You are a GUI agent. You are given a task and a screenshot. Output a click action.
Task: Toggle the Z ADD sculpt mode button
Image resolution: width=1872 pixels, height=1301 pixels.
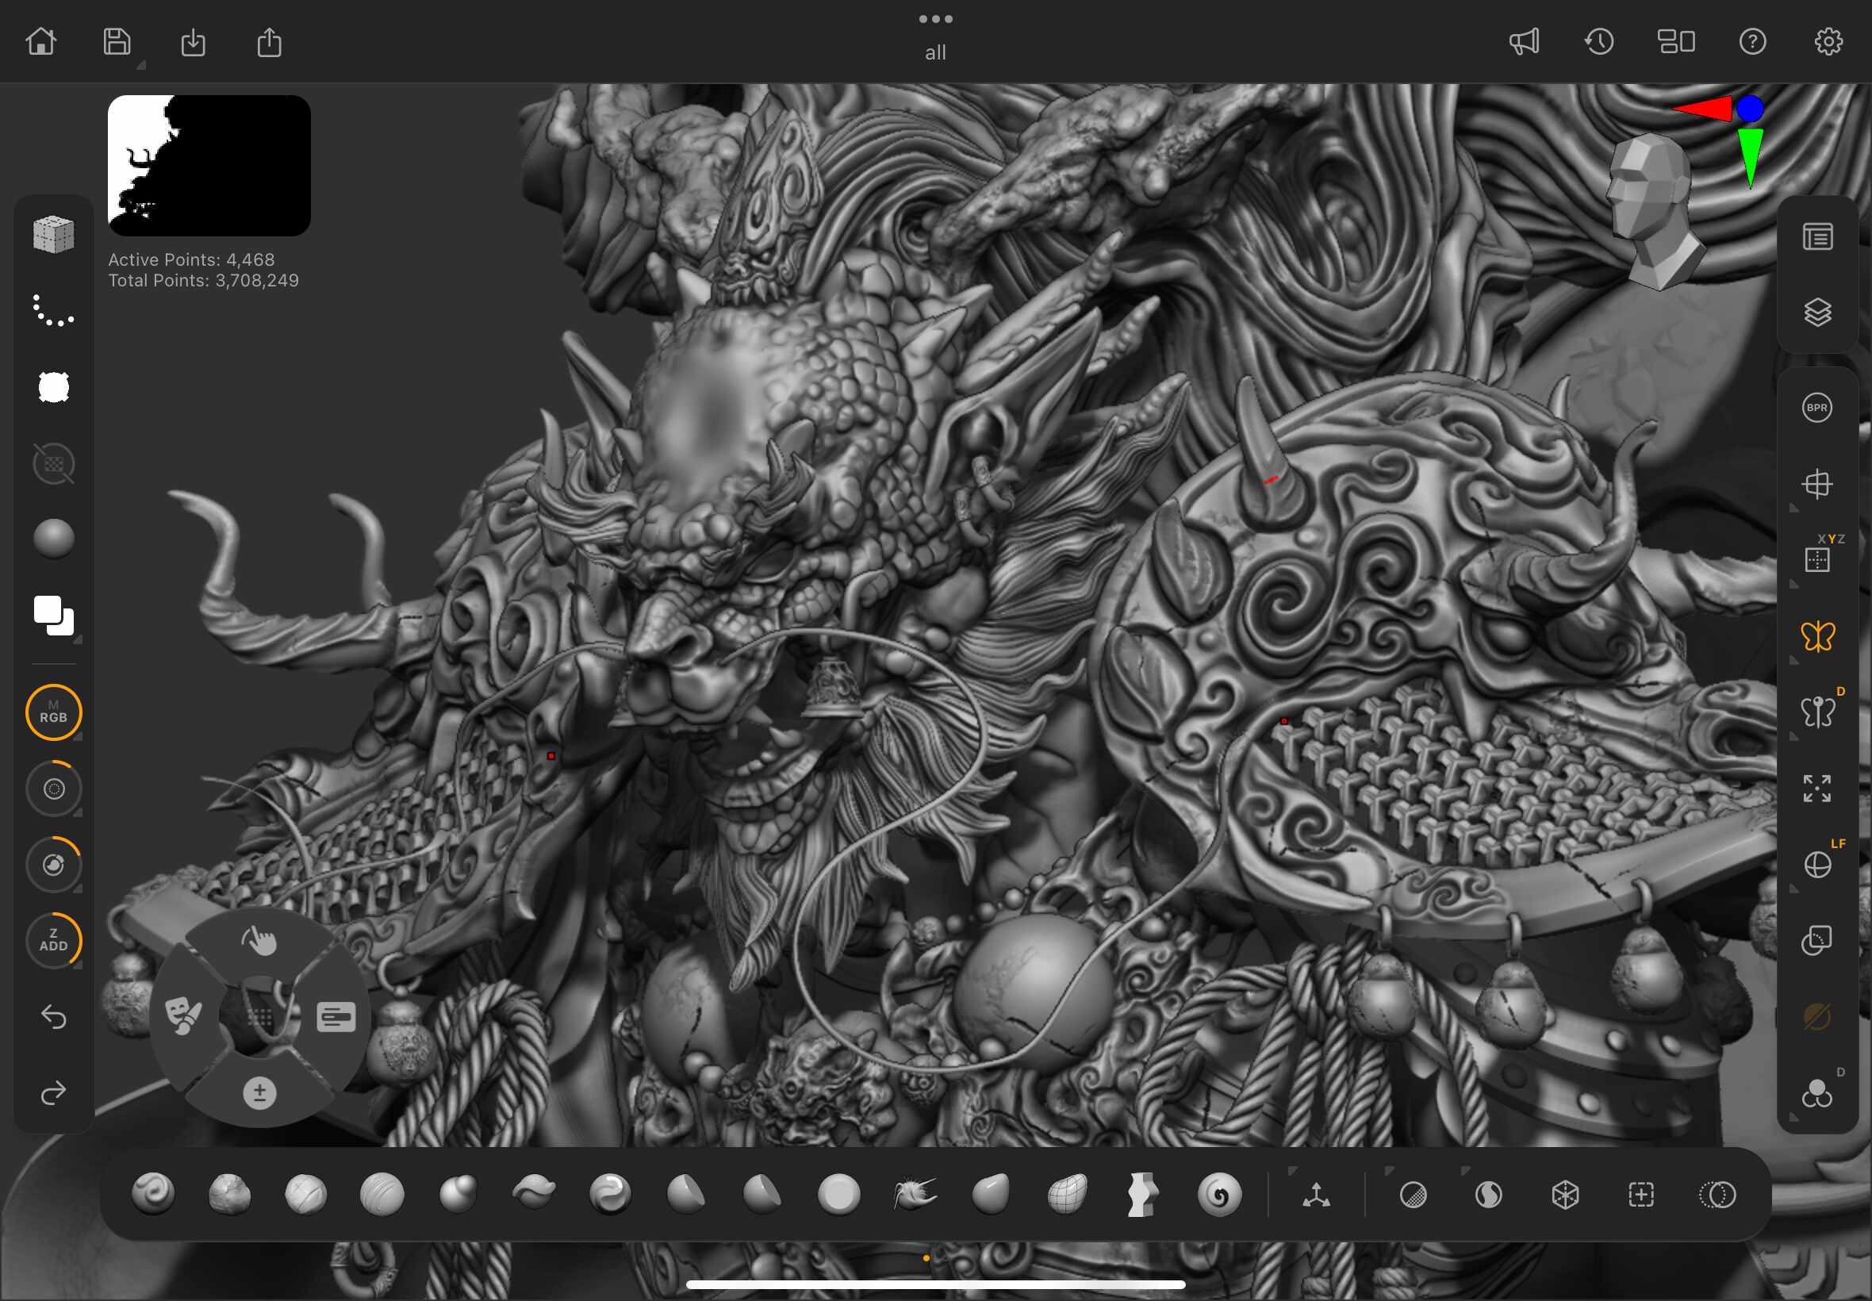54,941
